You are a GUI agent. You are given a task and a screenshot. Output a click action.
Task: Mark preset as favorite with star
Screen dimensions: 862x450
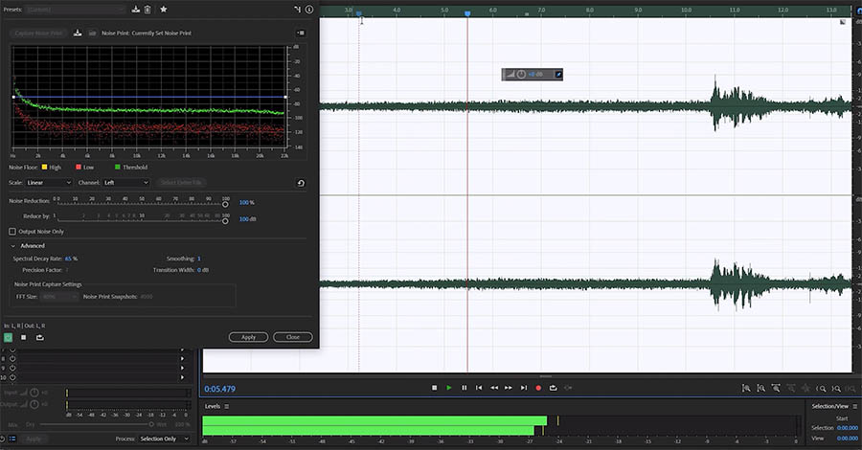coord(164,9)
